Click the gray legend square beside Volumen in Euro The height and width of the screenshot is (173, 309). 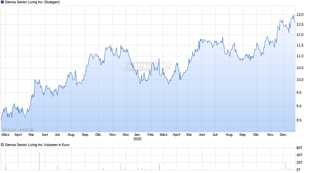[2, 145]
